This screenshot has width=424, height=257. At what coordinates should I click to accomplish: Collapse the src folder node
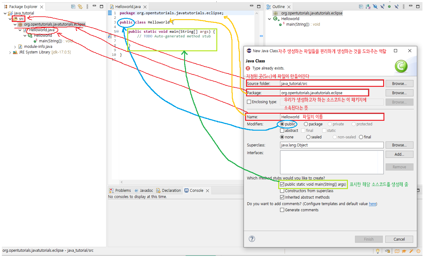[10, 19]
